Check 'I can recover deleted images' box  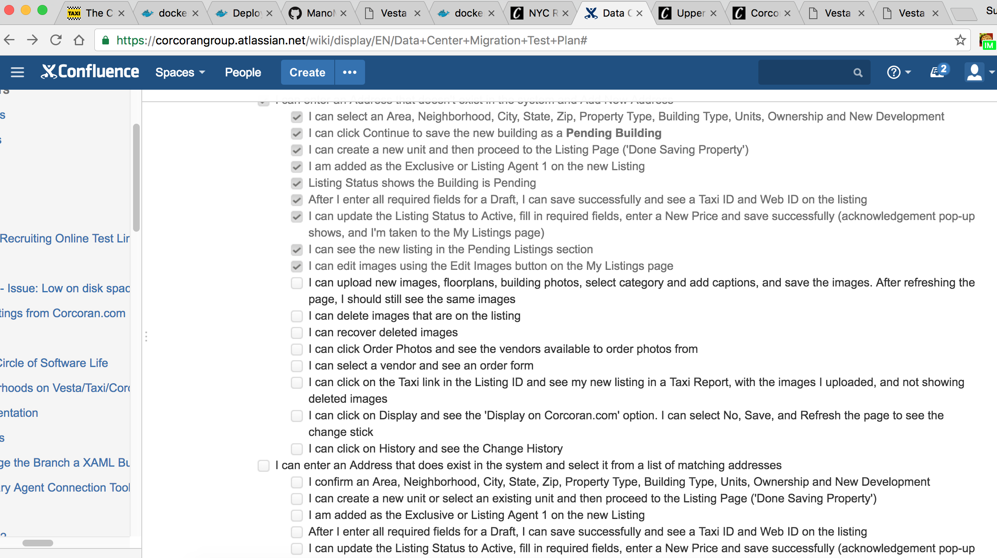pos(297,333)
